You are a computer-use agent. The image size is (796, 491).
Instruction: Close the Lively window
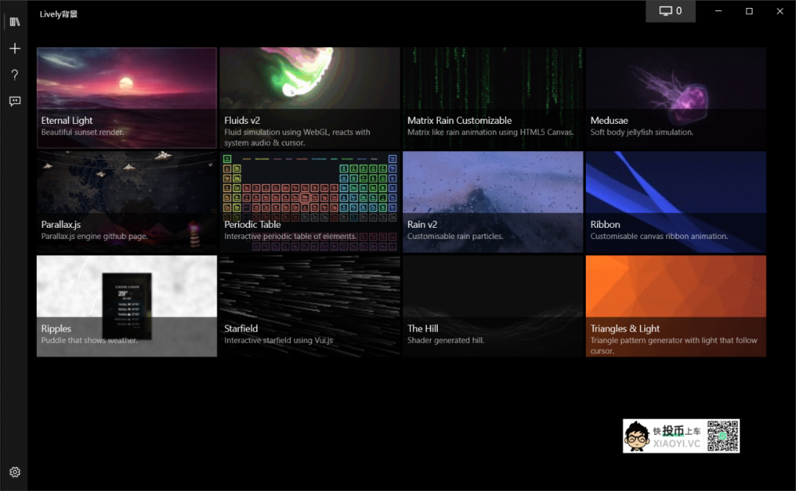pyautogui.click(x=781, y=11)
